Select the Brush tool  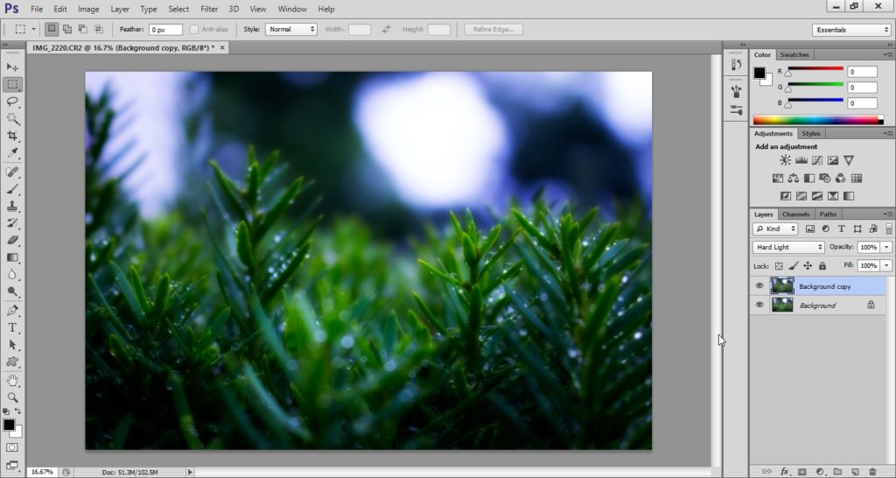12,189
